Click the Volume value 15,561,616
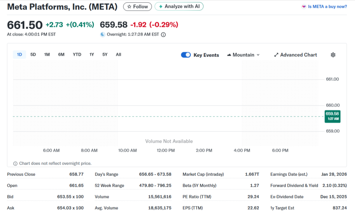The width and height of the screenshot is (355, 216). coord(160,197)
